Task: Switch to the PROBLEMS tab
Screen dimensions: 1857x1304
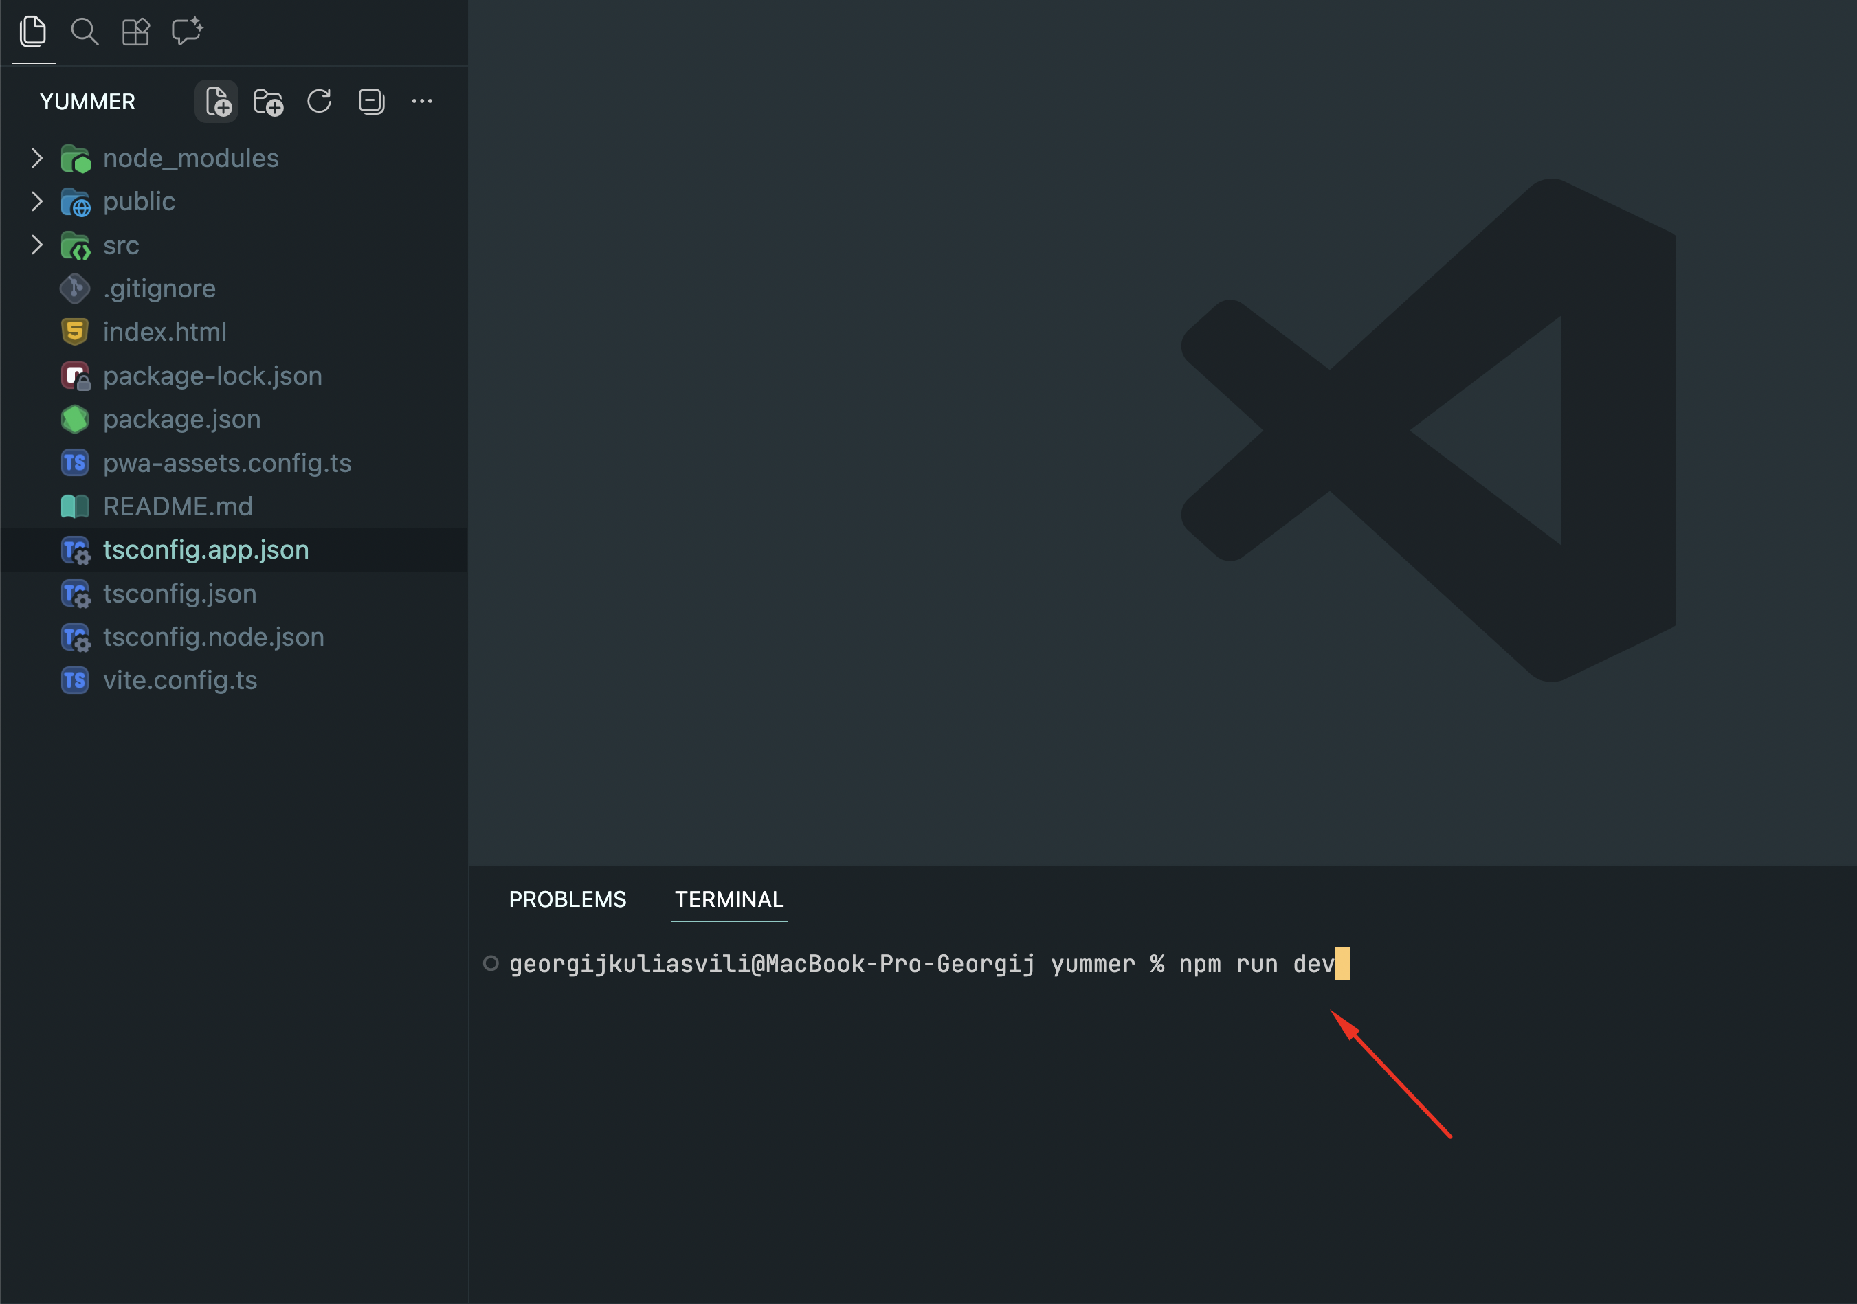Action: [x=567, y=899]
